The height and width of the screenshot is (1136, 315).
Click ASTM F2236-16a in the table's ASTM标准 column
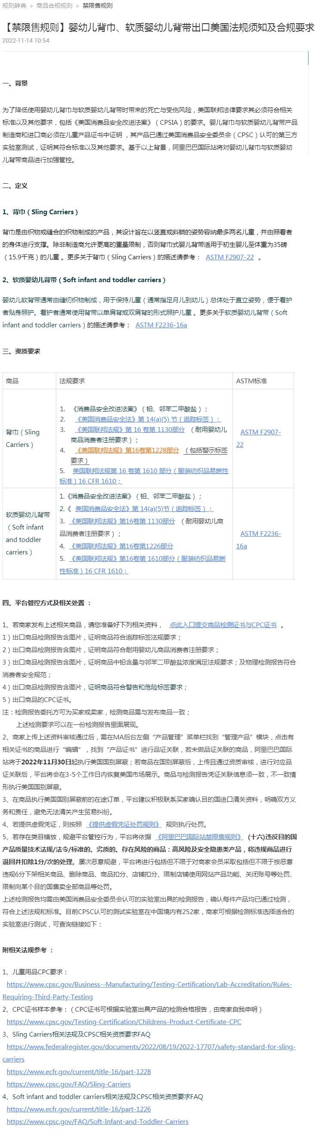260,534
